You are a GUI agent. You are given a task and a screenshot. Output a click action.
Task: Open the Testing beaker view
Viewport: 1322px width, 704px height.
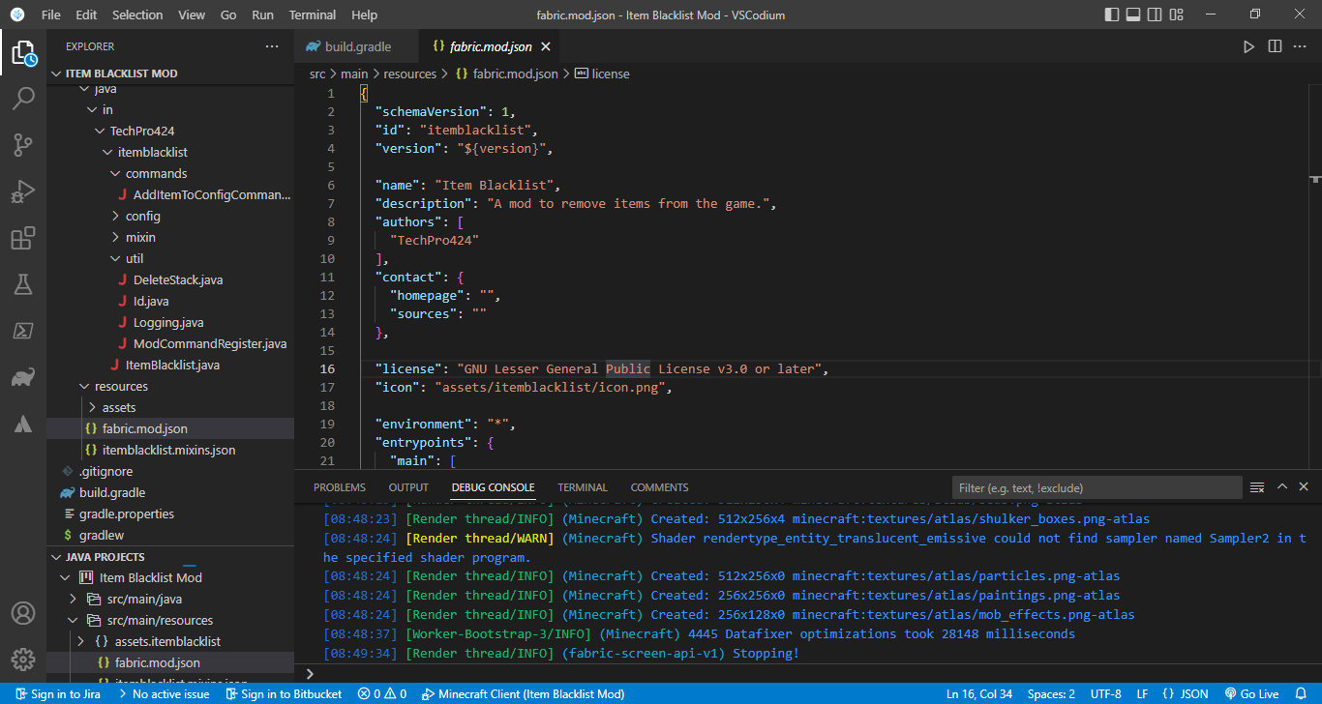tap(23, 283)
